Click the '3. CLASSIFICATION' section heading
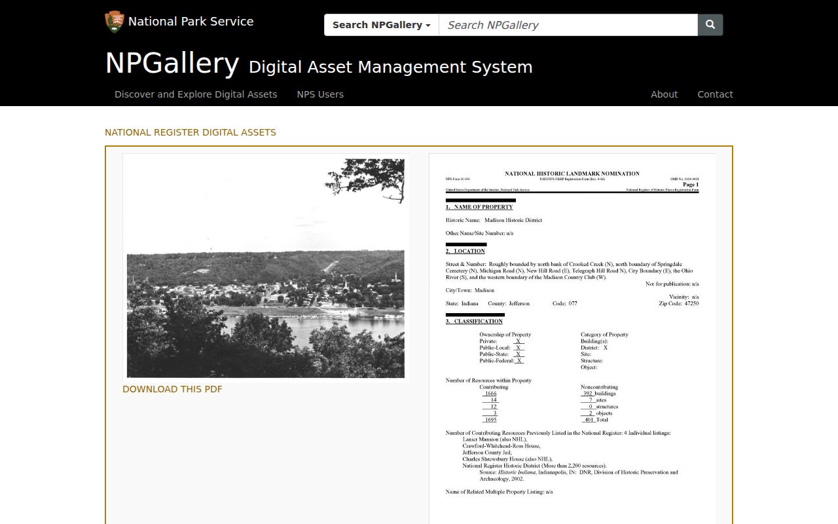Viewport: 838px width, 524px height. coord(475,321)
